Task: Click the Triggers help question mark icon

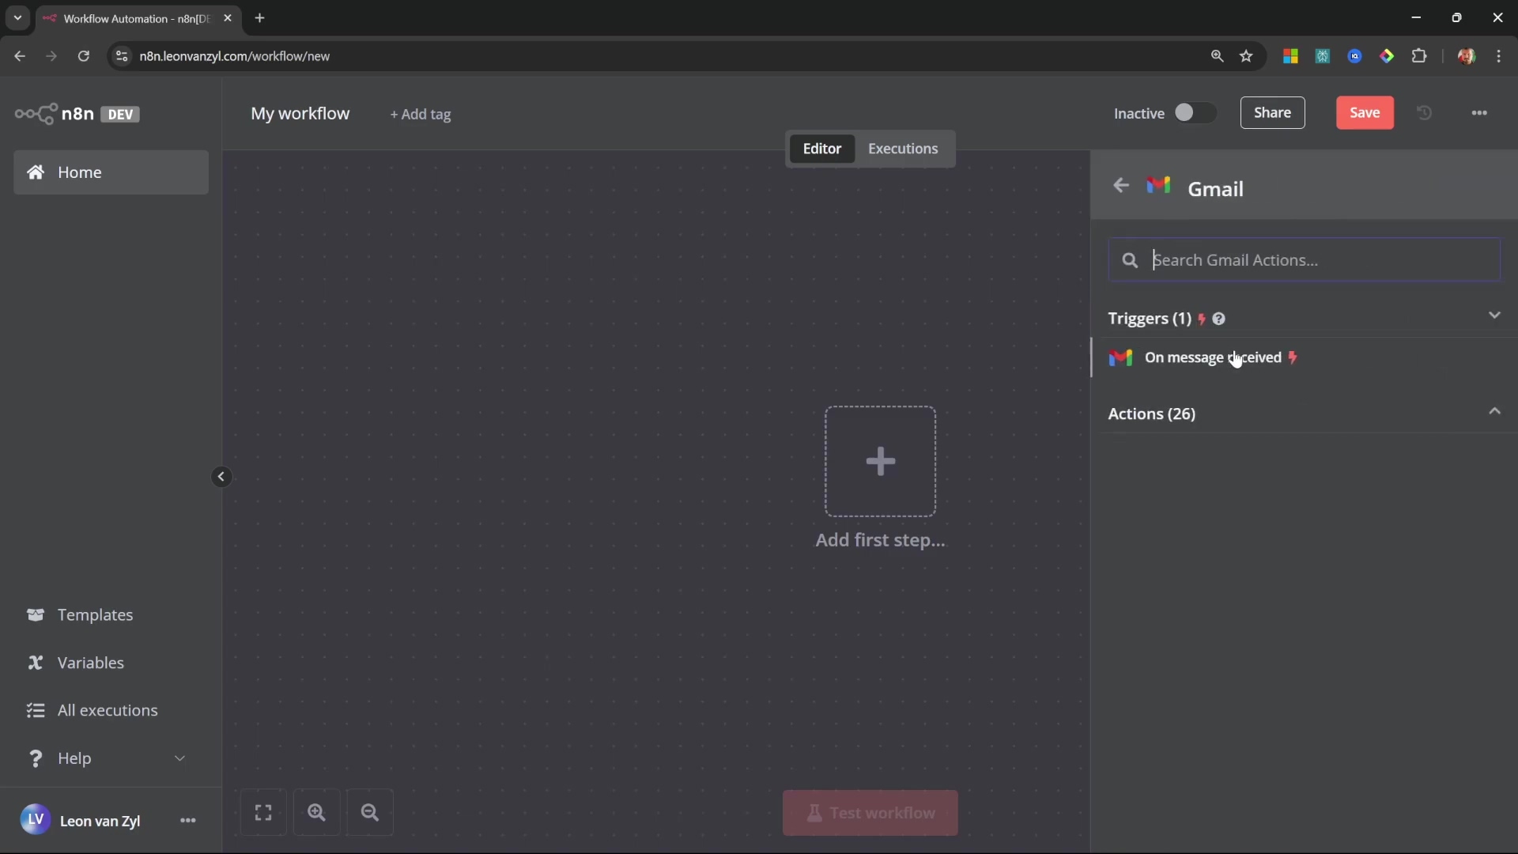Action: tap(1218, 319)
